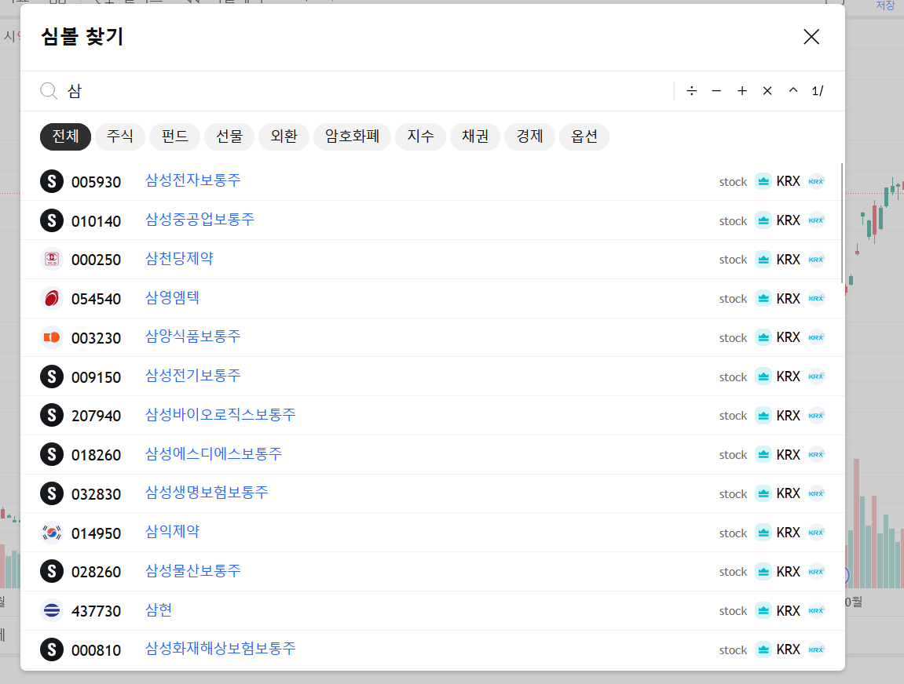Switch to the 옵션 filter tab

click(584, 136)
